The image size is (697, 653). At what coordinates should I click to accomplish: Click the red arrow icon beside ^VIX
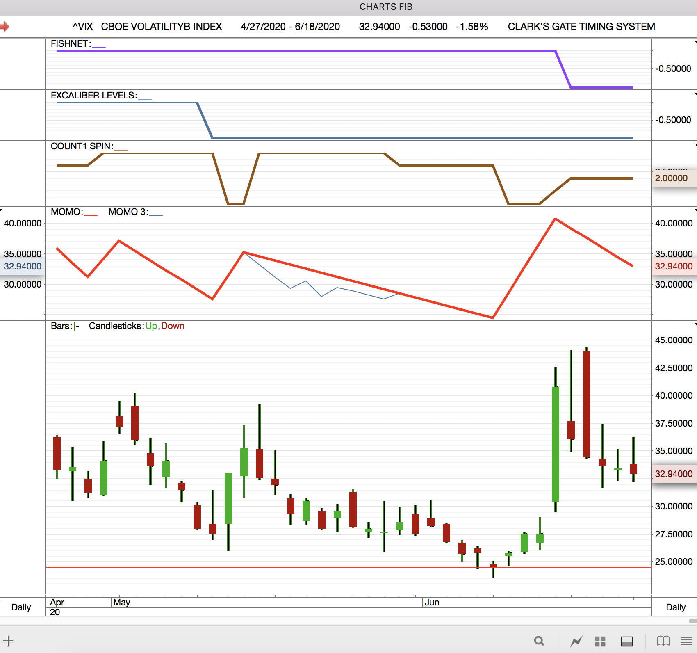tap(5, 27)
